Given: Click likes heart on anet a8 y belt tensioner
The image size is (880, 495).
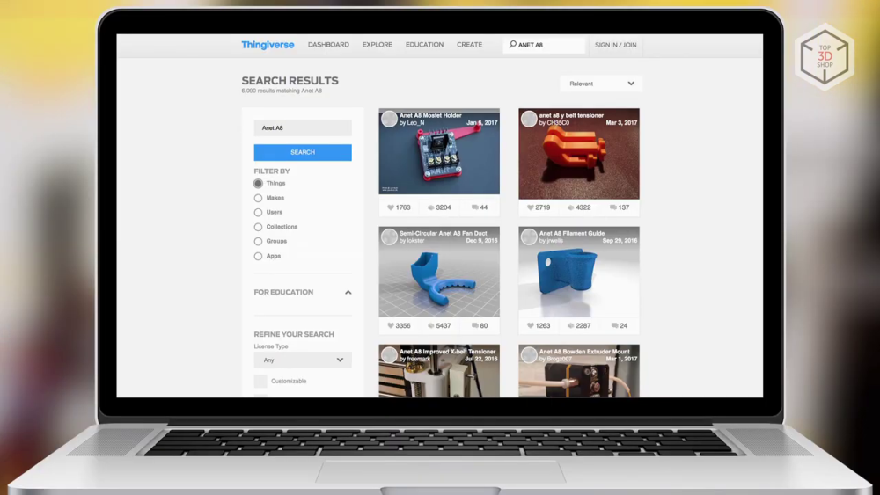Looking at the screenshot, I should (531, 207).
